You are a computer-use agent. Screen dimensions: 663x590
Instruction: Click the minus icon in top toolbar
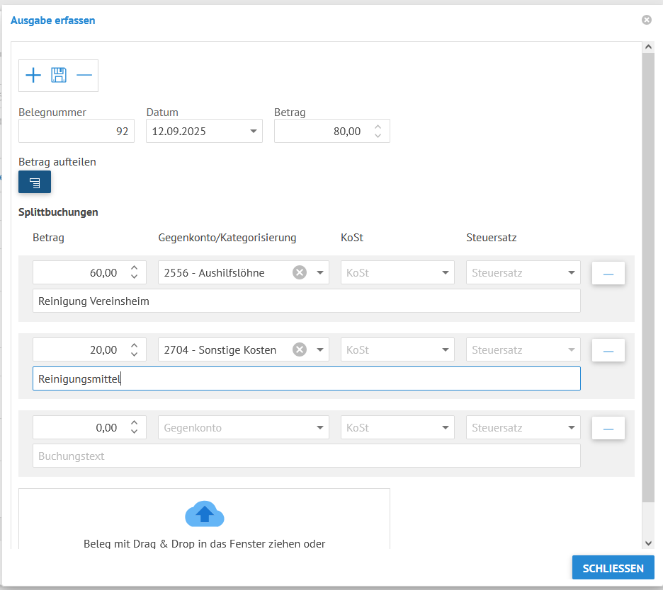pyautogui.click(x=84, y=76)
